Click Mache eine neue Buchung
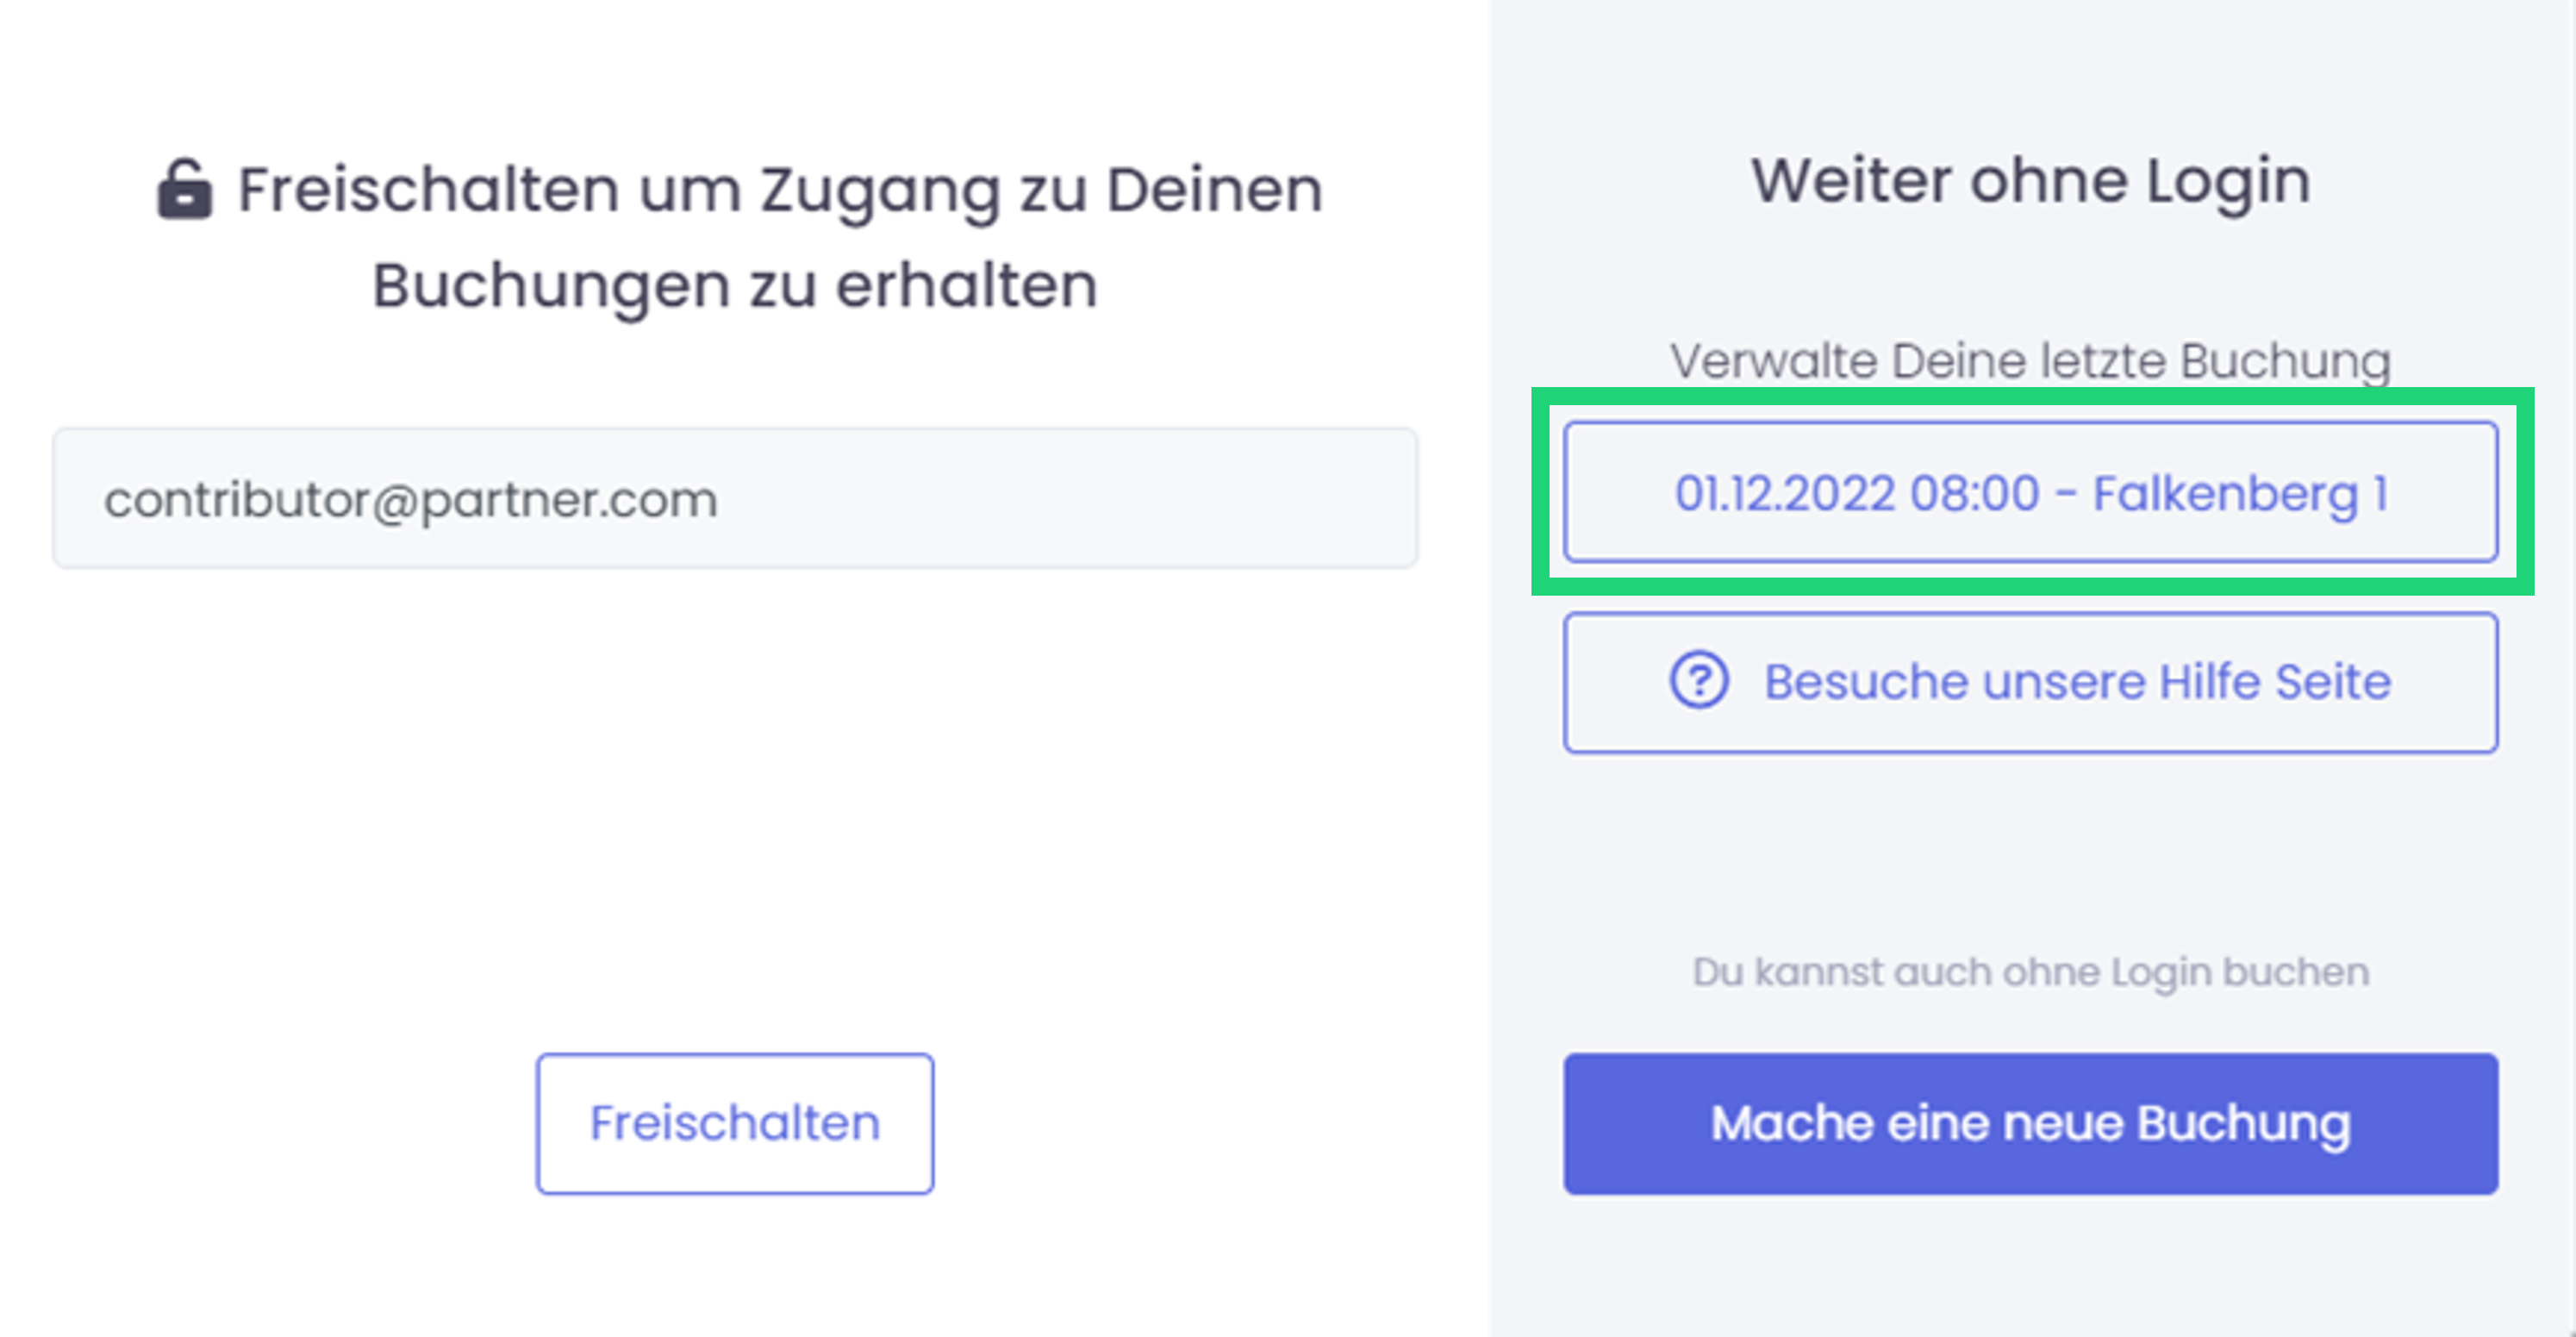Screen dimensions: 2576x1337 point(2030,1123)
